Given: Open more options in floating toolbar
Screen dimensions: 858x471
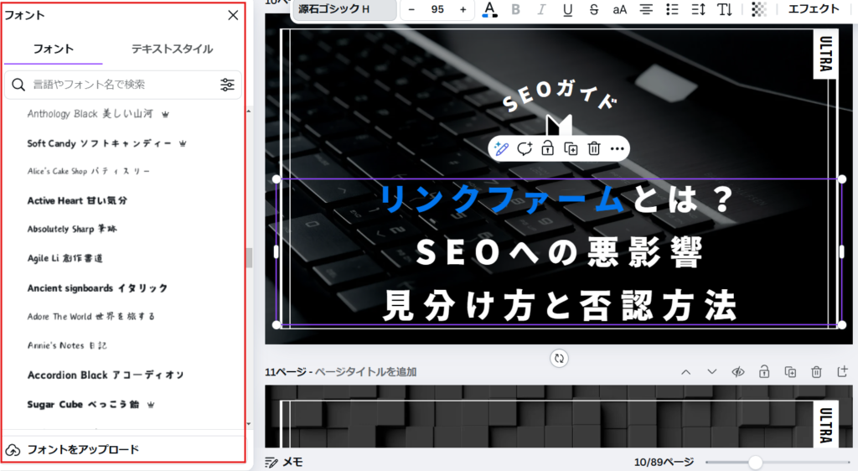Looking at the screenshot, I should point(618,149).
